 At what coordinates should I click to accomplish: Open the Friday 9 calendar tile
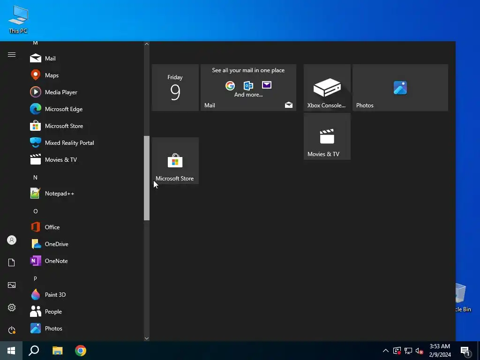coord(175,88)
